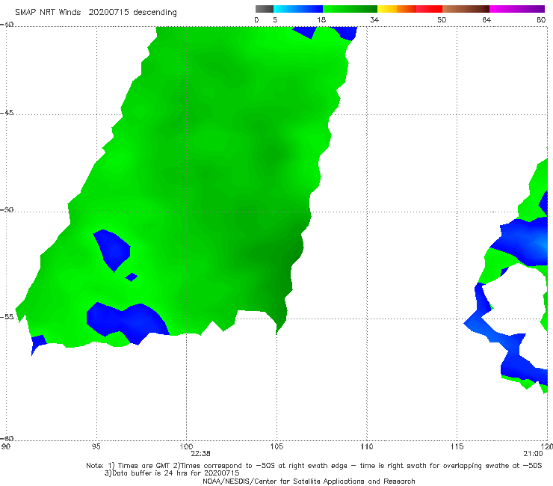Viewport: 553px width, 486px height.
Task: Click the swath time label '22:38'
Action: click(x=200, y=454)
